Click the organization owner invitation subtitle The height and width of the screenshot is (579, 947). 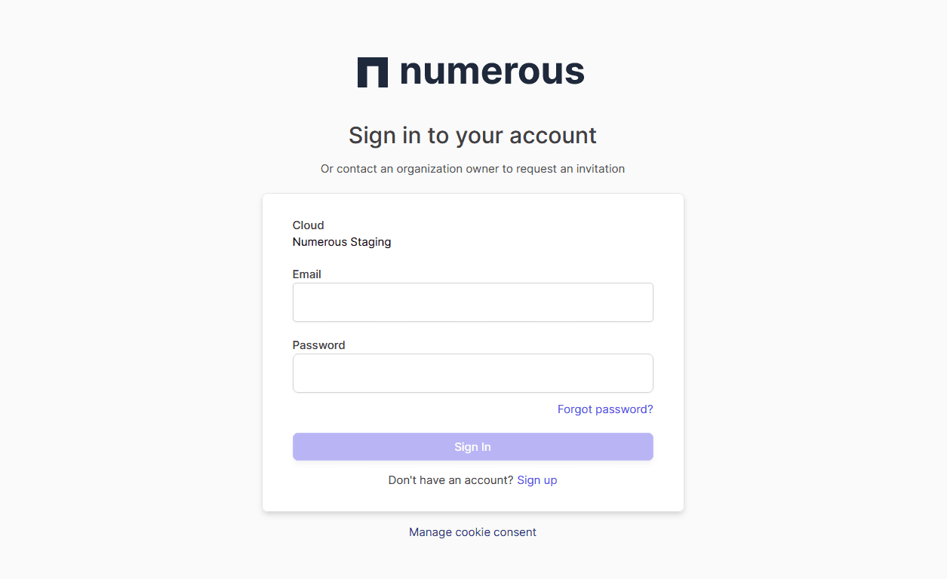[x=472, y=169]
